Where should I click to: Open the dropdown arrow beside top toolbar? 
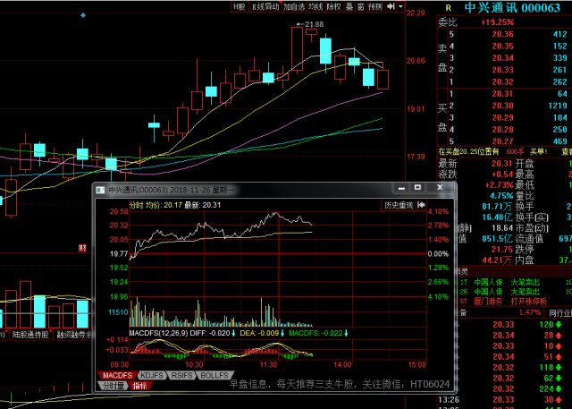coord(400,6)
